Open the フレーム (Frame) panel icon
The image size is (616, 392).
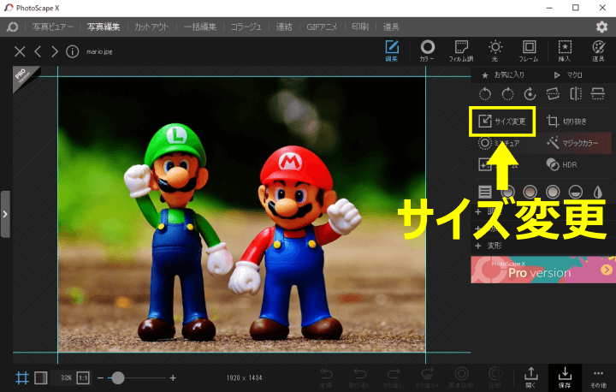click(x=529, y=50)
